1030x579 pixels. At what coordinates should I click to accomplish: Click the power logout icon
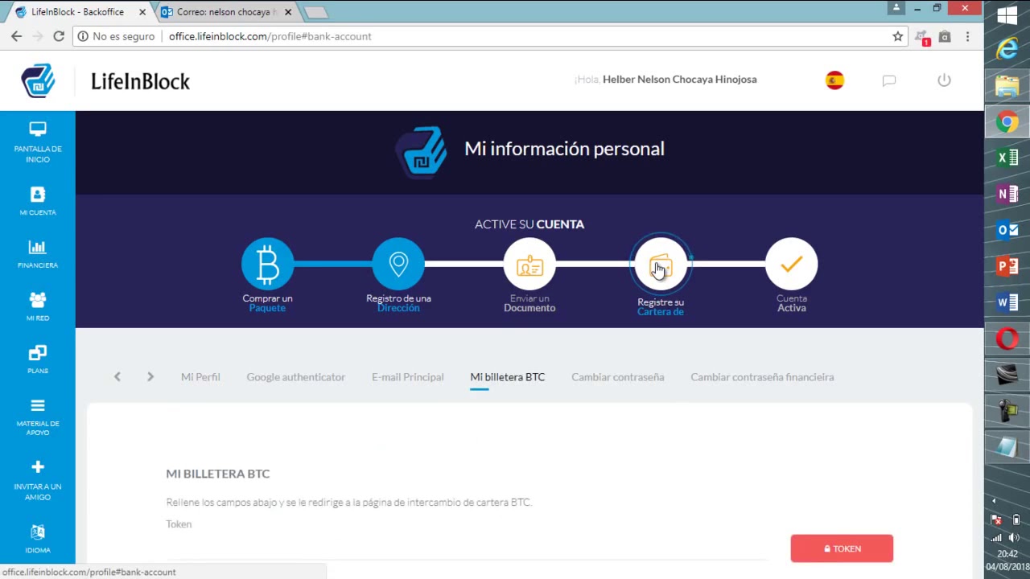tap(944, 80)
